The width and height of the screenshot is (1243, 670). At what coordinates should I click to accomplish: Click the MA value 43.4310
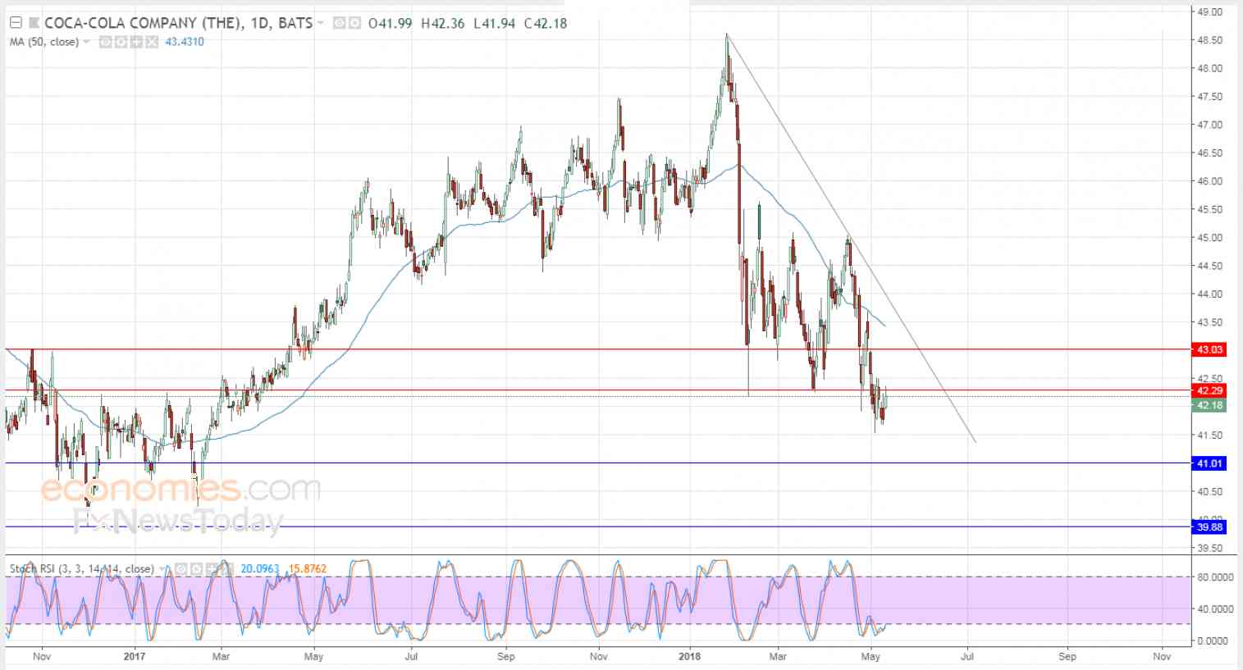[x=185, y=42]
